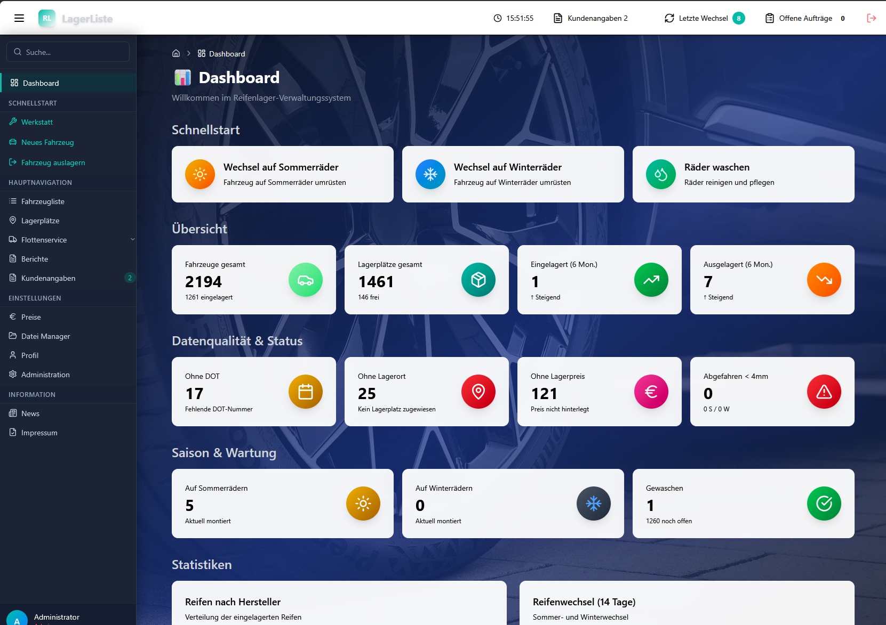Click the home breadcrumb icon
The width and height of the screenshot is (886, 625).
click(176, 53)
